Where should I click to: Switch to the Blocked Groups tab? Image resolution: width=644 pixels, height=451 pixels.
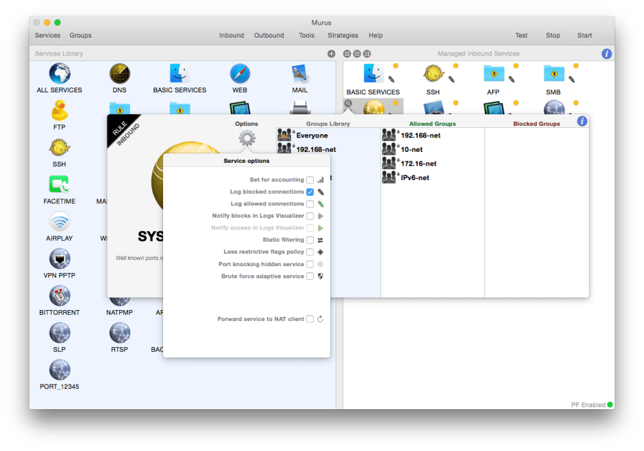[x=538, y=124]
